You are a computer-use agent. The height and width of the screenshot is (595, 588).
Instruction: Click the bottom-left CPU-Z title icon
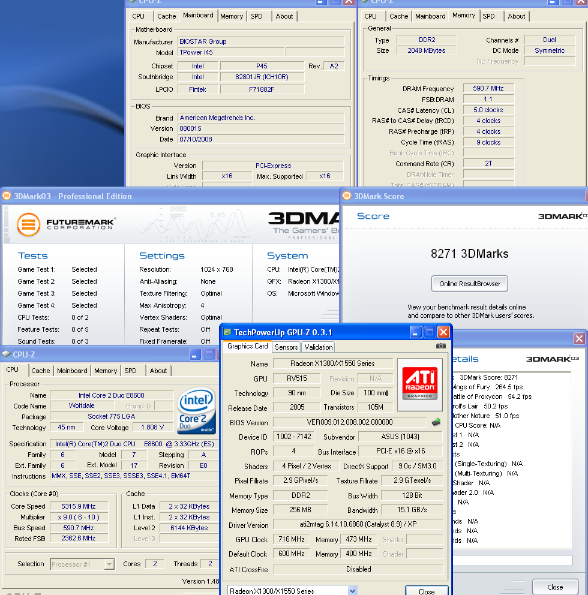(x=6, y=354)
